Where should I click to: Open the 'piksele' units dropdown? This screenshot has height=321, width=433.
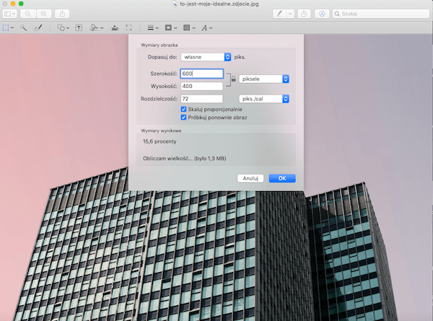[x=264, y=79]
